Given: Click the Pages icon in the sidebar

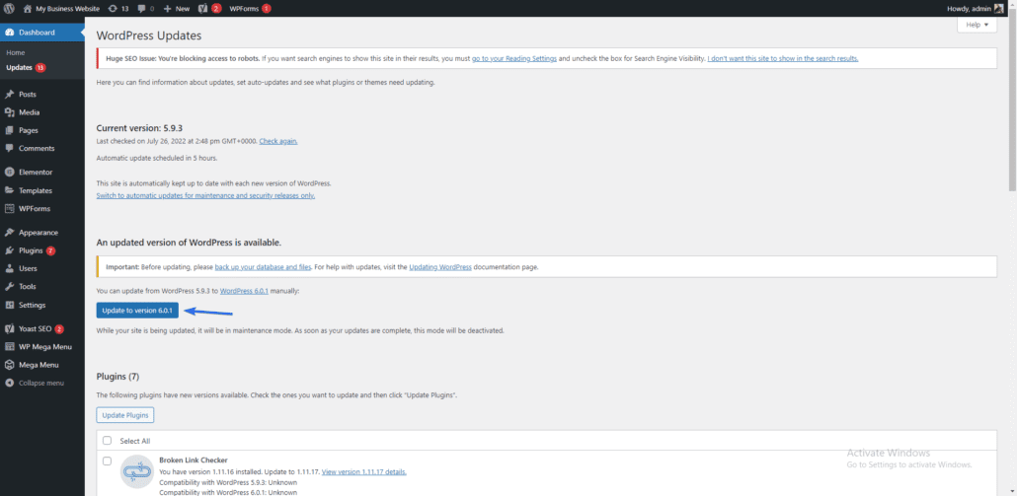Looking at the screenshot, I should (x=9, y=130).
